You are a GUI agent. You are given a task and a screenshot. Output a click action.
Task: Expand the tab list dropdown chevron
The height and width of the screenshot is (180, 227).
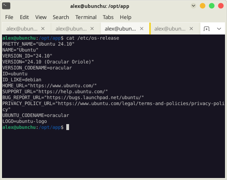click(x=219, y=29)
